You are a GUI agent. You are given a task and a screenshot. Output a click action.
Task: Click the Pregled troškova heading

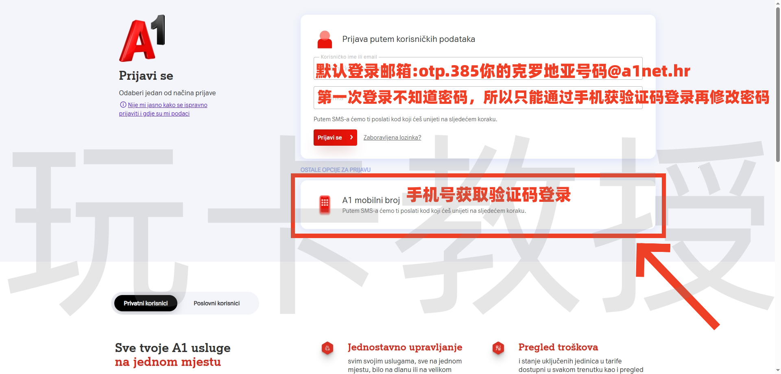coord(558,348)
